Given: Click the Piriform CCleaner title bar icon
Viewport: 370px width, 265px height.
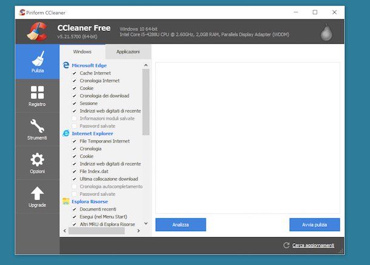Looking at the screenshot, I should point(22,12).
